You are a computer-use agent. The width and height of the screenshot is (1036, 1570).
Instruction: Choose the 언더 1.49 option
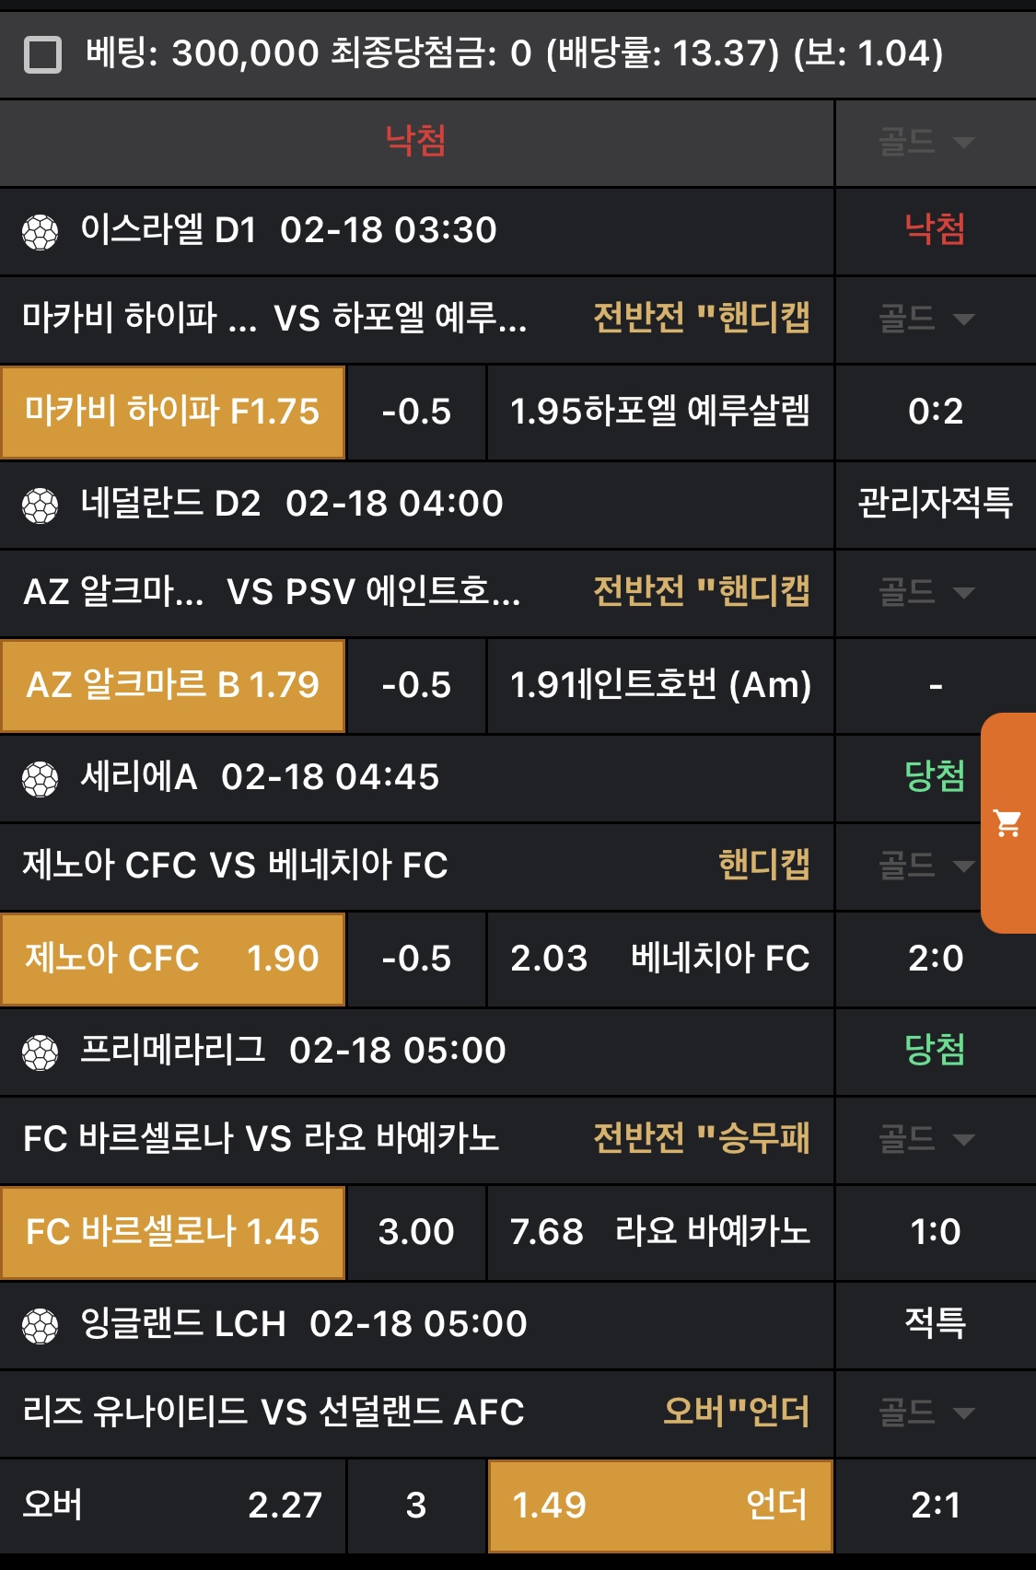tap(659, 1506)
